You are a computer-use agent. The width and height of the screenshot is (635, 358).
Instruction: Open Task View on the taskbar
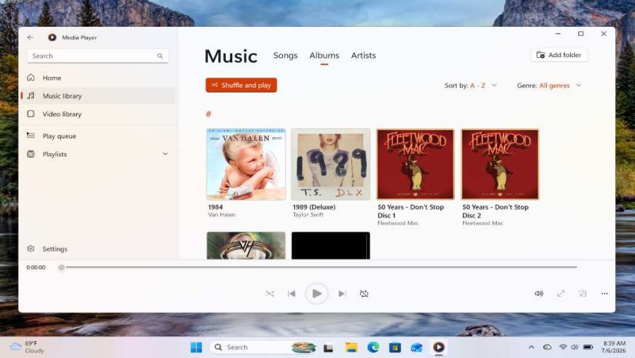pyautogui.click(x=328, y=347)
